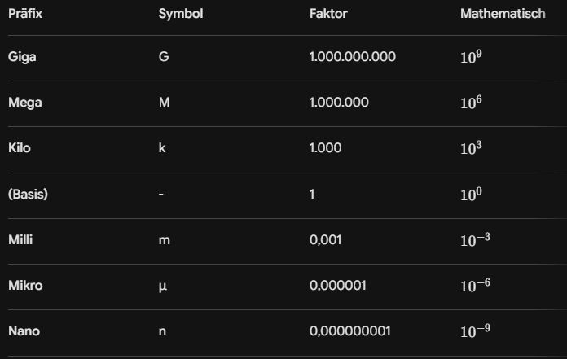
Task: Select the Nano prefix cell
Action: click(23, 331)
